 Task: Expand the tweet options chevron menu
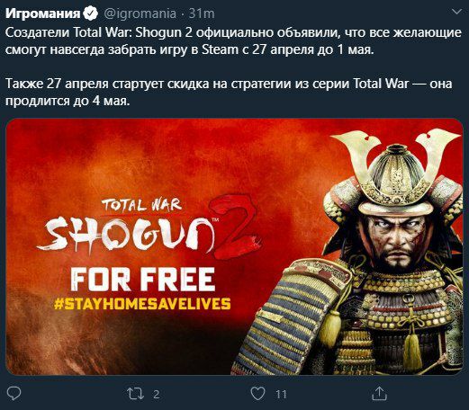pos(456,12)
